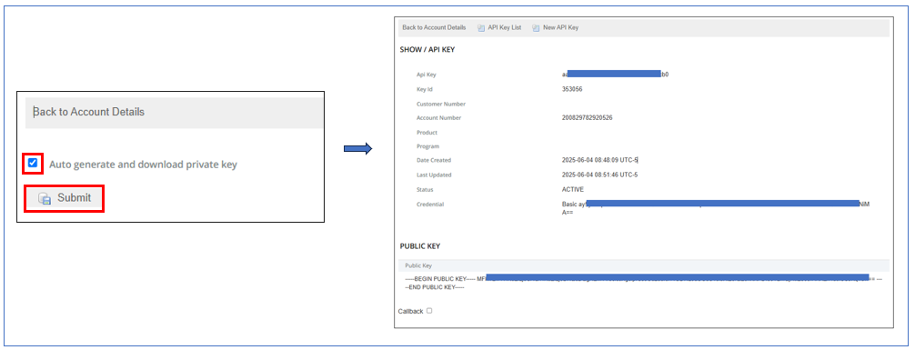Uncheck Auto generate and download private key
The height and width of the screenshot is (350, 915).
click(33, 163)
